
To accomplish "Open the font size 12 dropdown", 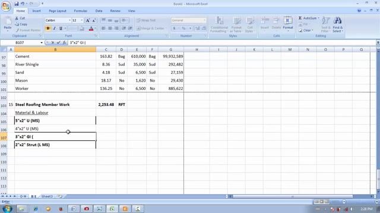I will tap(82, 20).
